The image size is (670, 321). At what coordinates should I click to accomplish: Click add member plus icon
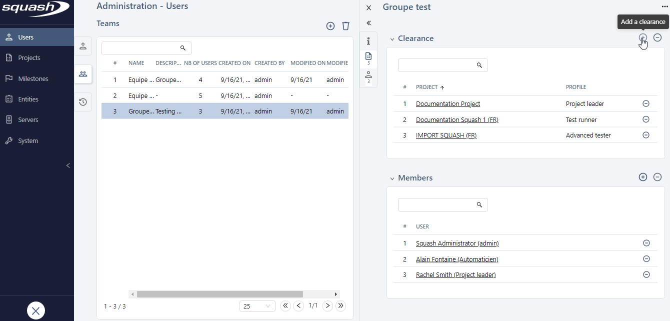643,177
